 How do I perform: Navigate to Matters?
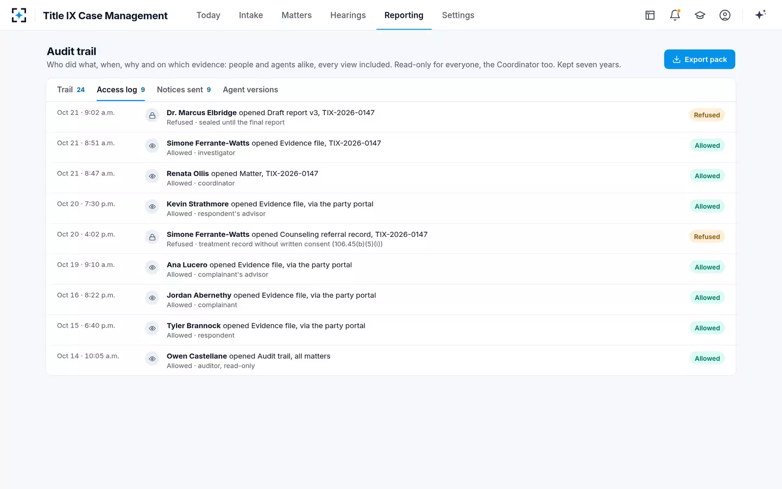(x=297, y=15)
